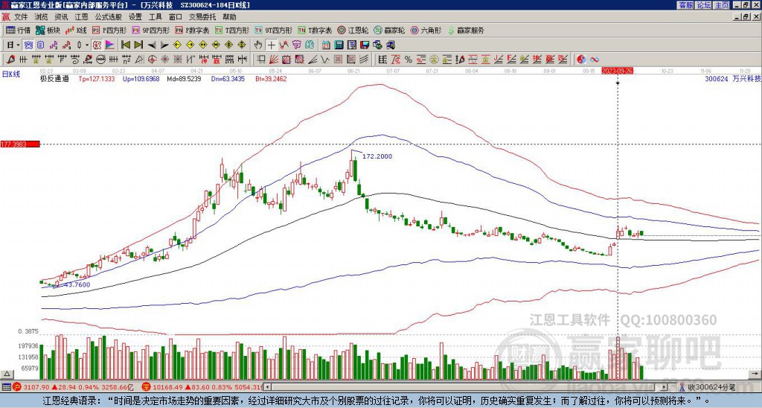762x408 pixels.
Task: Jump to the first bar with skip-to-start icon
Action: 125,45
